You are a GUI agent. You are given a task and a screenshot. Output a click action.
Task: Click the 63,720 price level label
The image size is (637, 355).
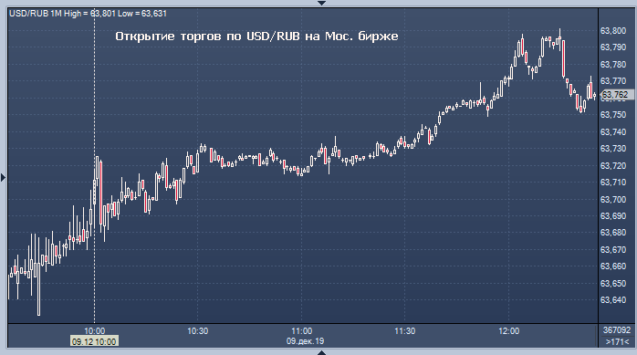[x=613, y=165]
